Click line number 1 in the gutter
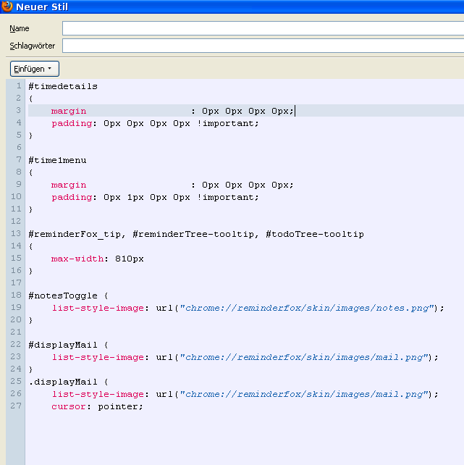 [19, 86]
